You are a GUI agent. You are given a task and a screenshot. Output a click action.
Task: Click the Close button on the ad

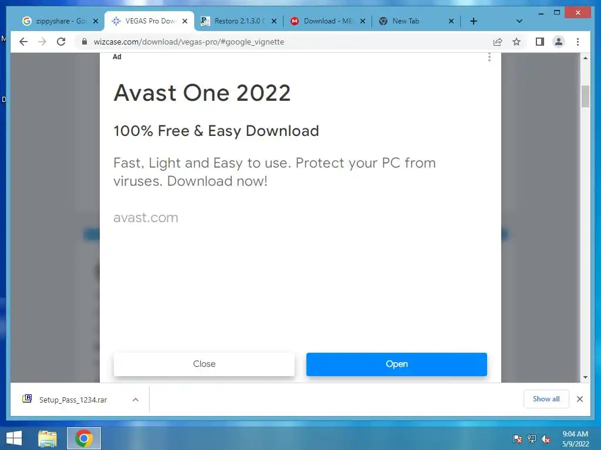pos(204,364)
